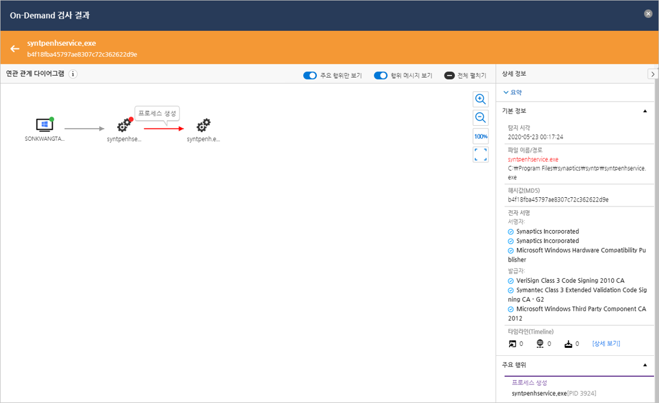Click the red syntpenhservice.exe file name link

click(533, 159)
